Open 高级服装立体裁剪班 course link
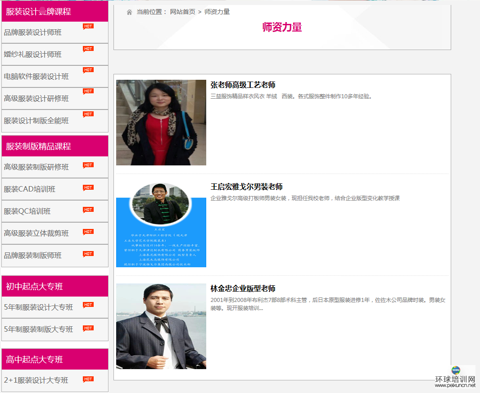This screenshot has width=480, height=393. tap(36, 233)
